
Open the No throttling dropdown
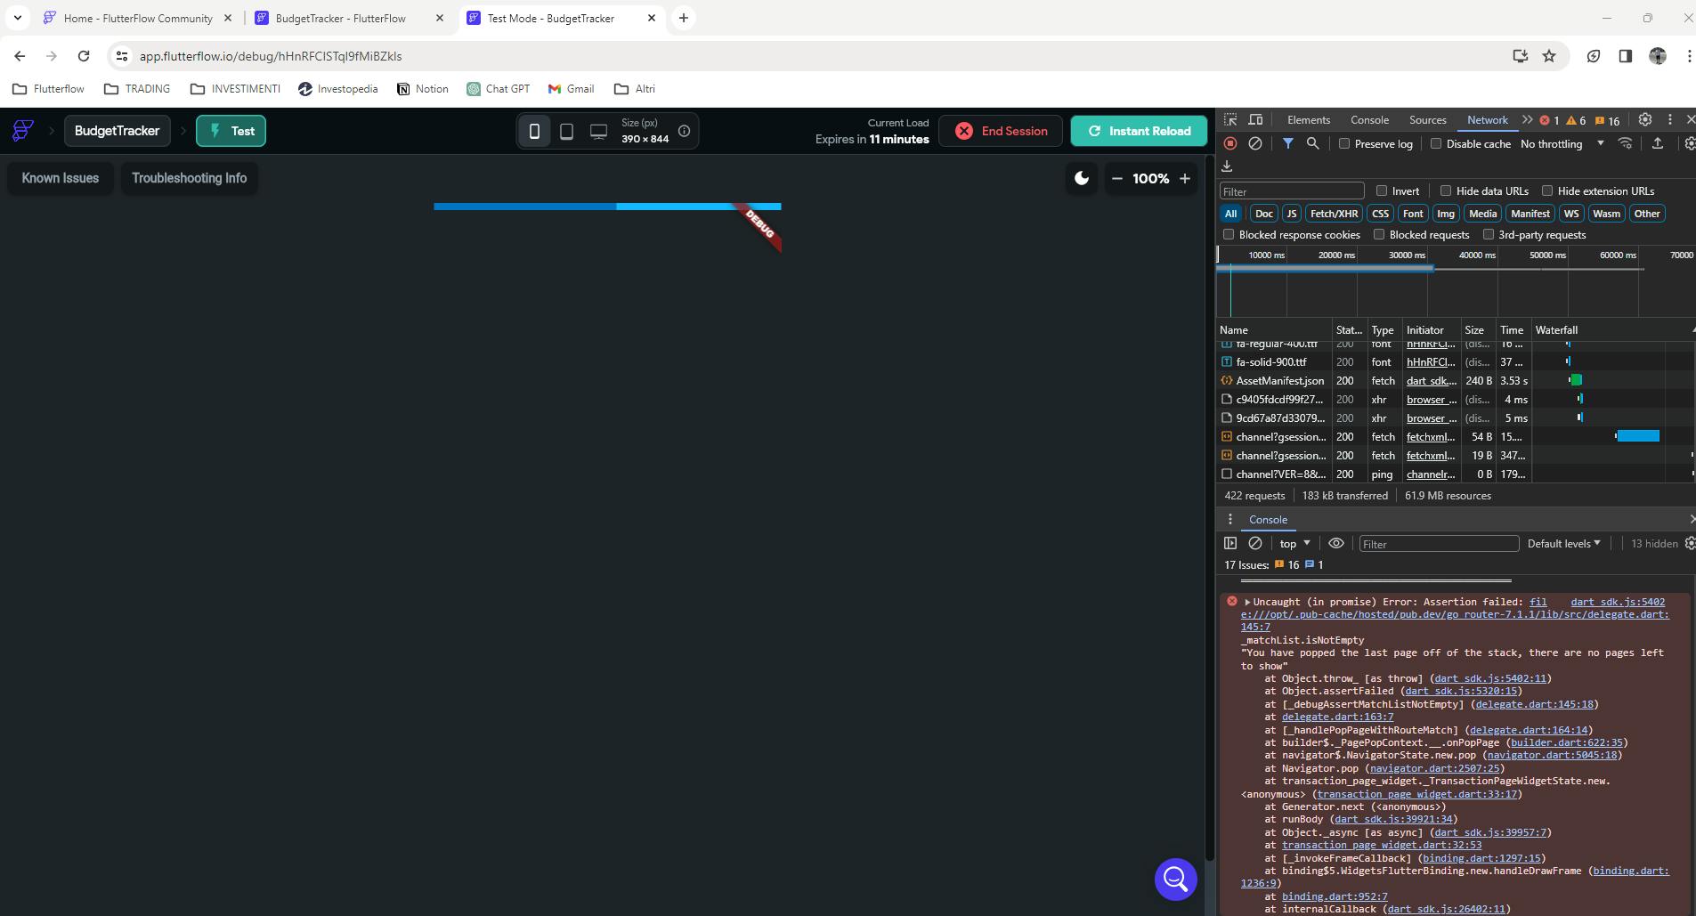click(x=1562, y=143)
